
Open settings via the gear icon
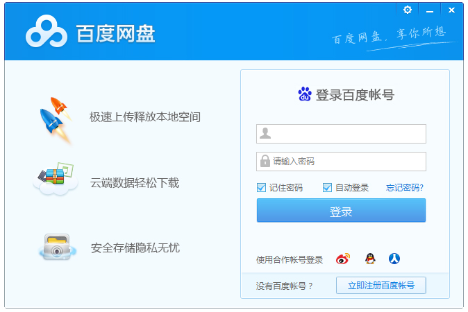[x=408, y=10]
